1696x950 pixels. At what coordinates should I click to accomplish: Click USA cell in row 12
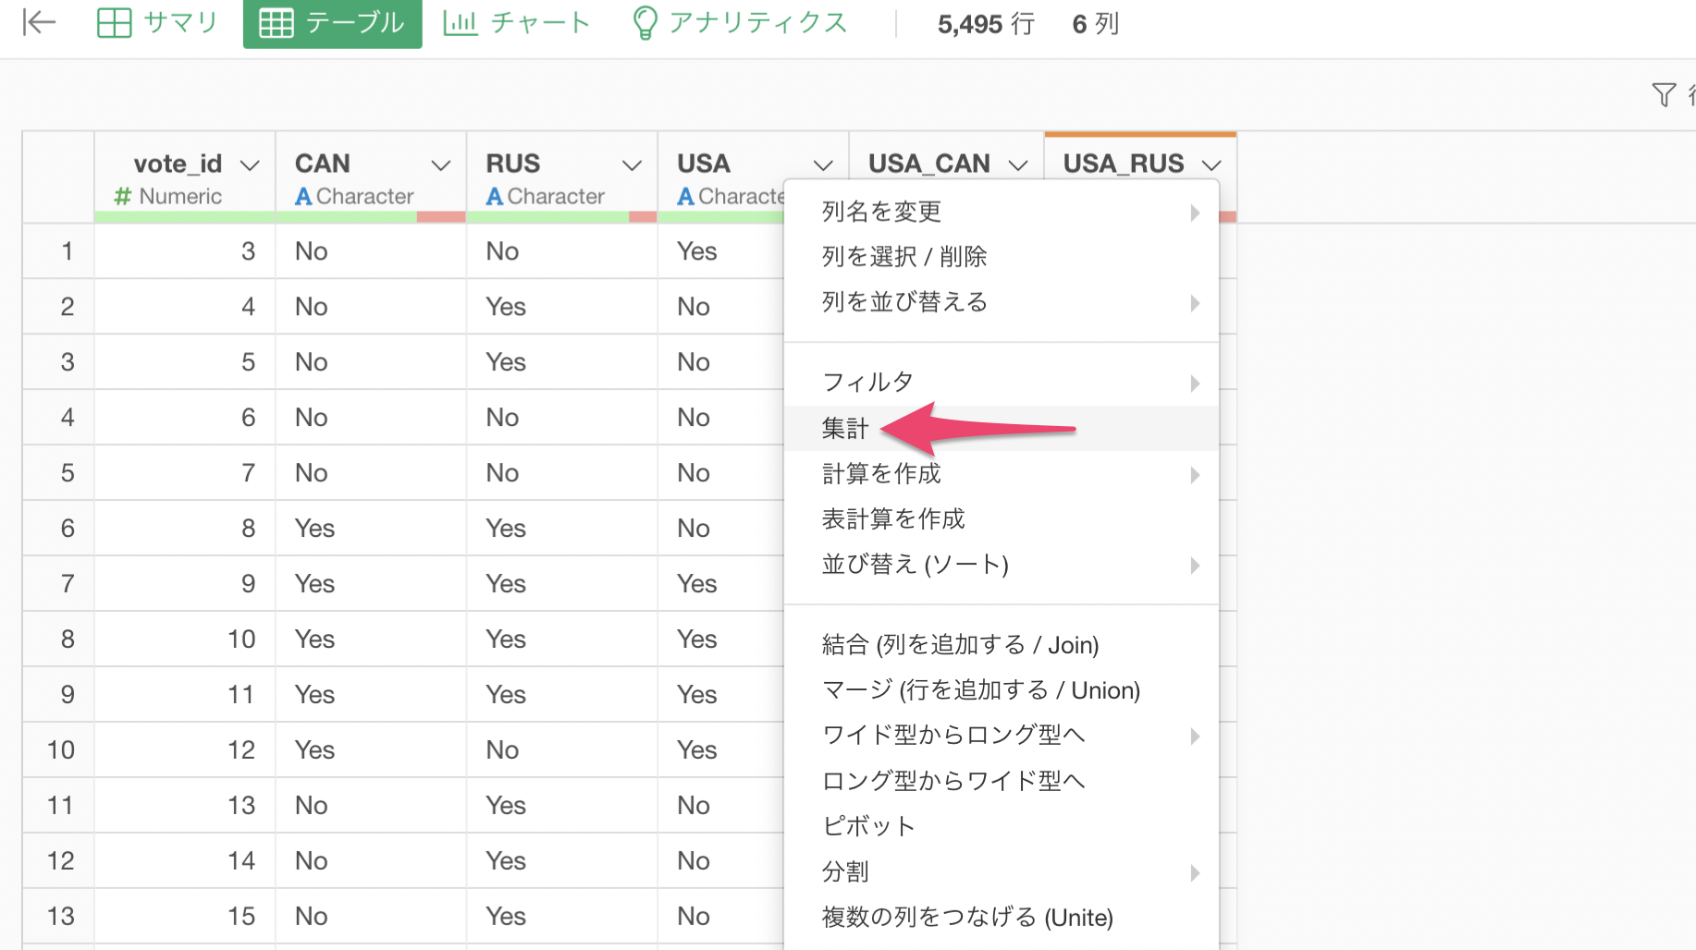tap(721, 860)
